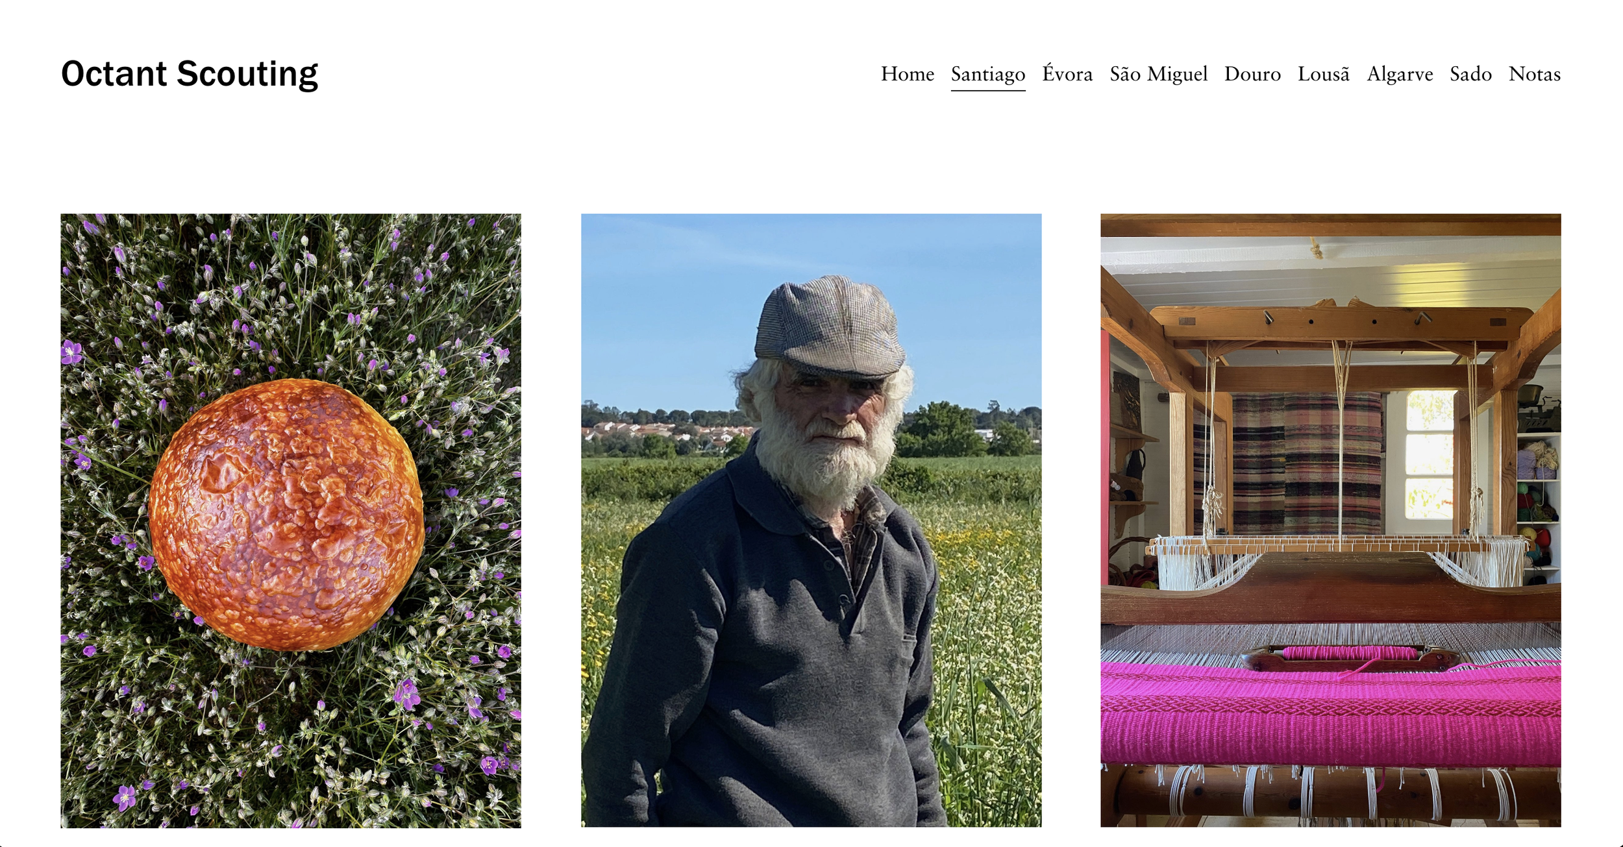Open the Sado nav link
1623x847 pixels.
coord(1470,74)
